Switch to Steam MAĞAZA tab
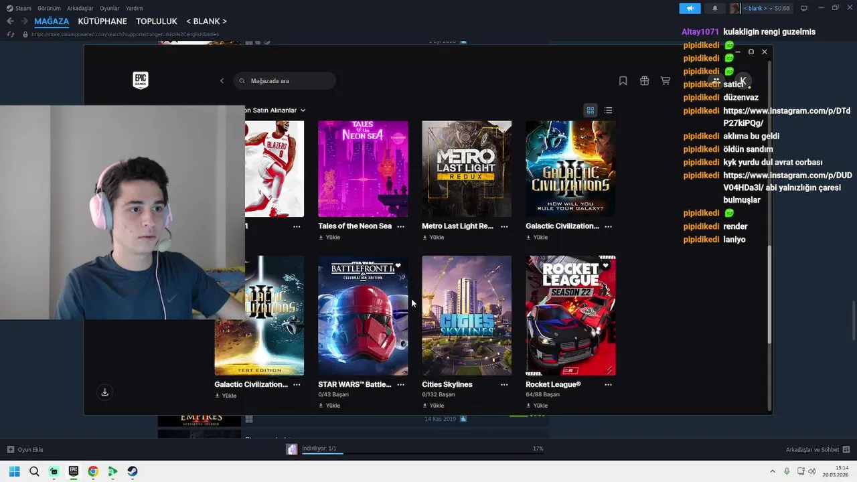The width and height of the screenshot is (857, 482). [52, 21]
